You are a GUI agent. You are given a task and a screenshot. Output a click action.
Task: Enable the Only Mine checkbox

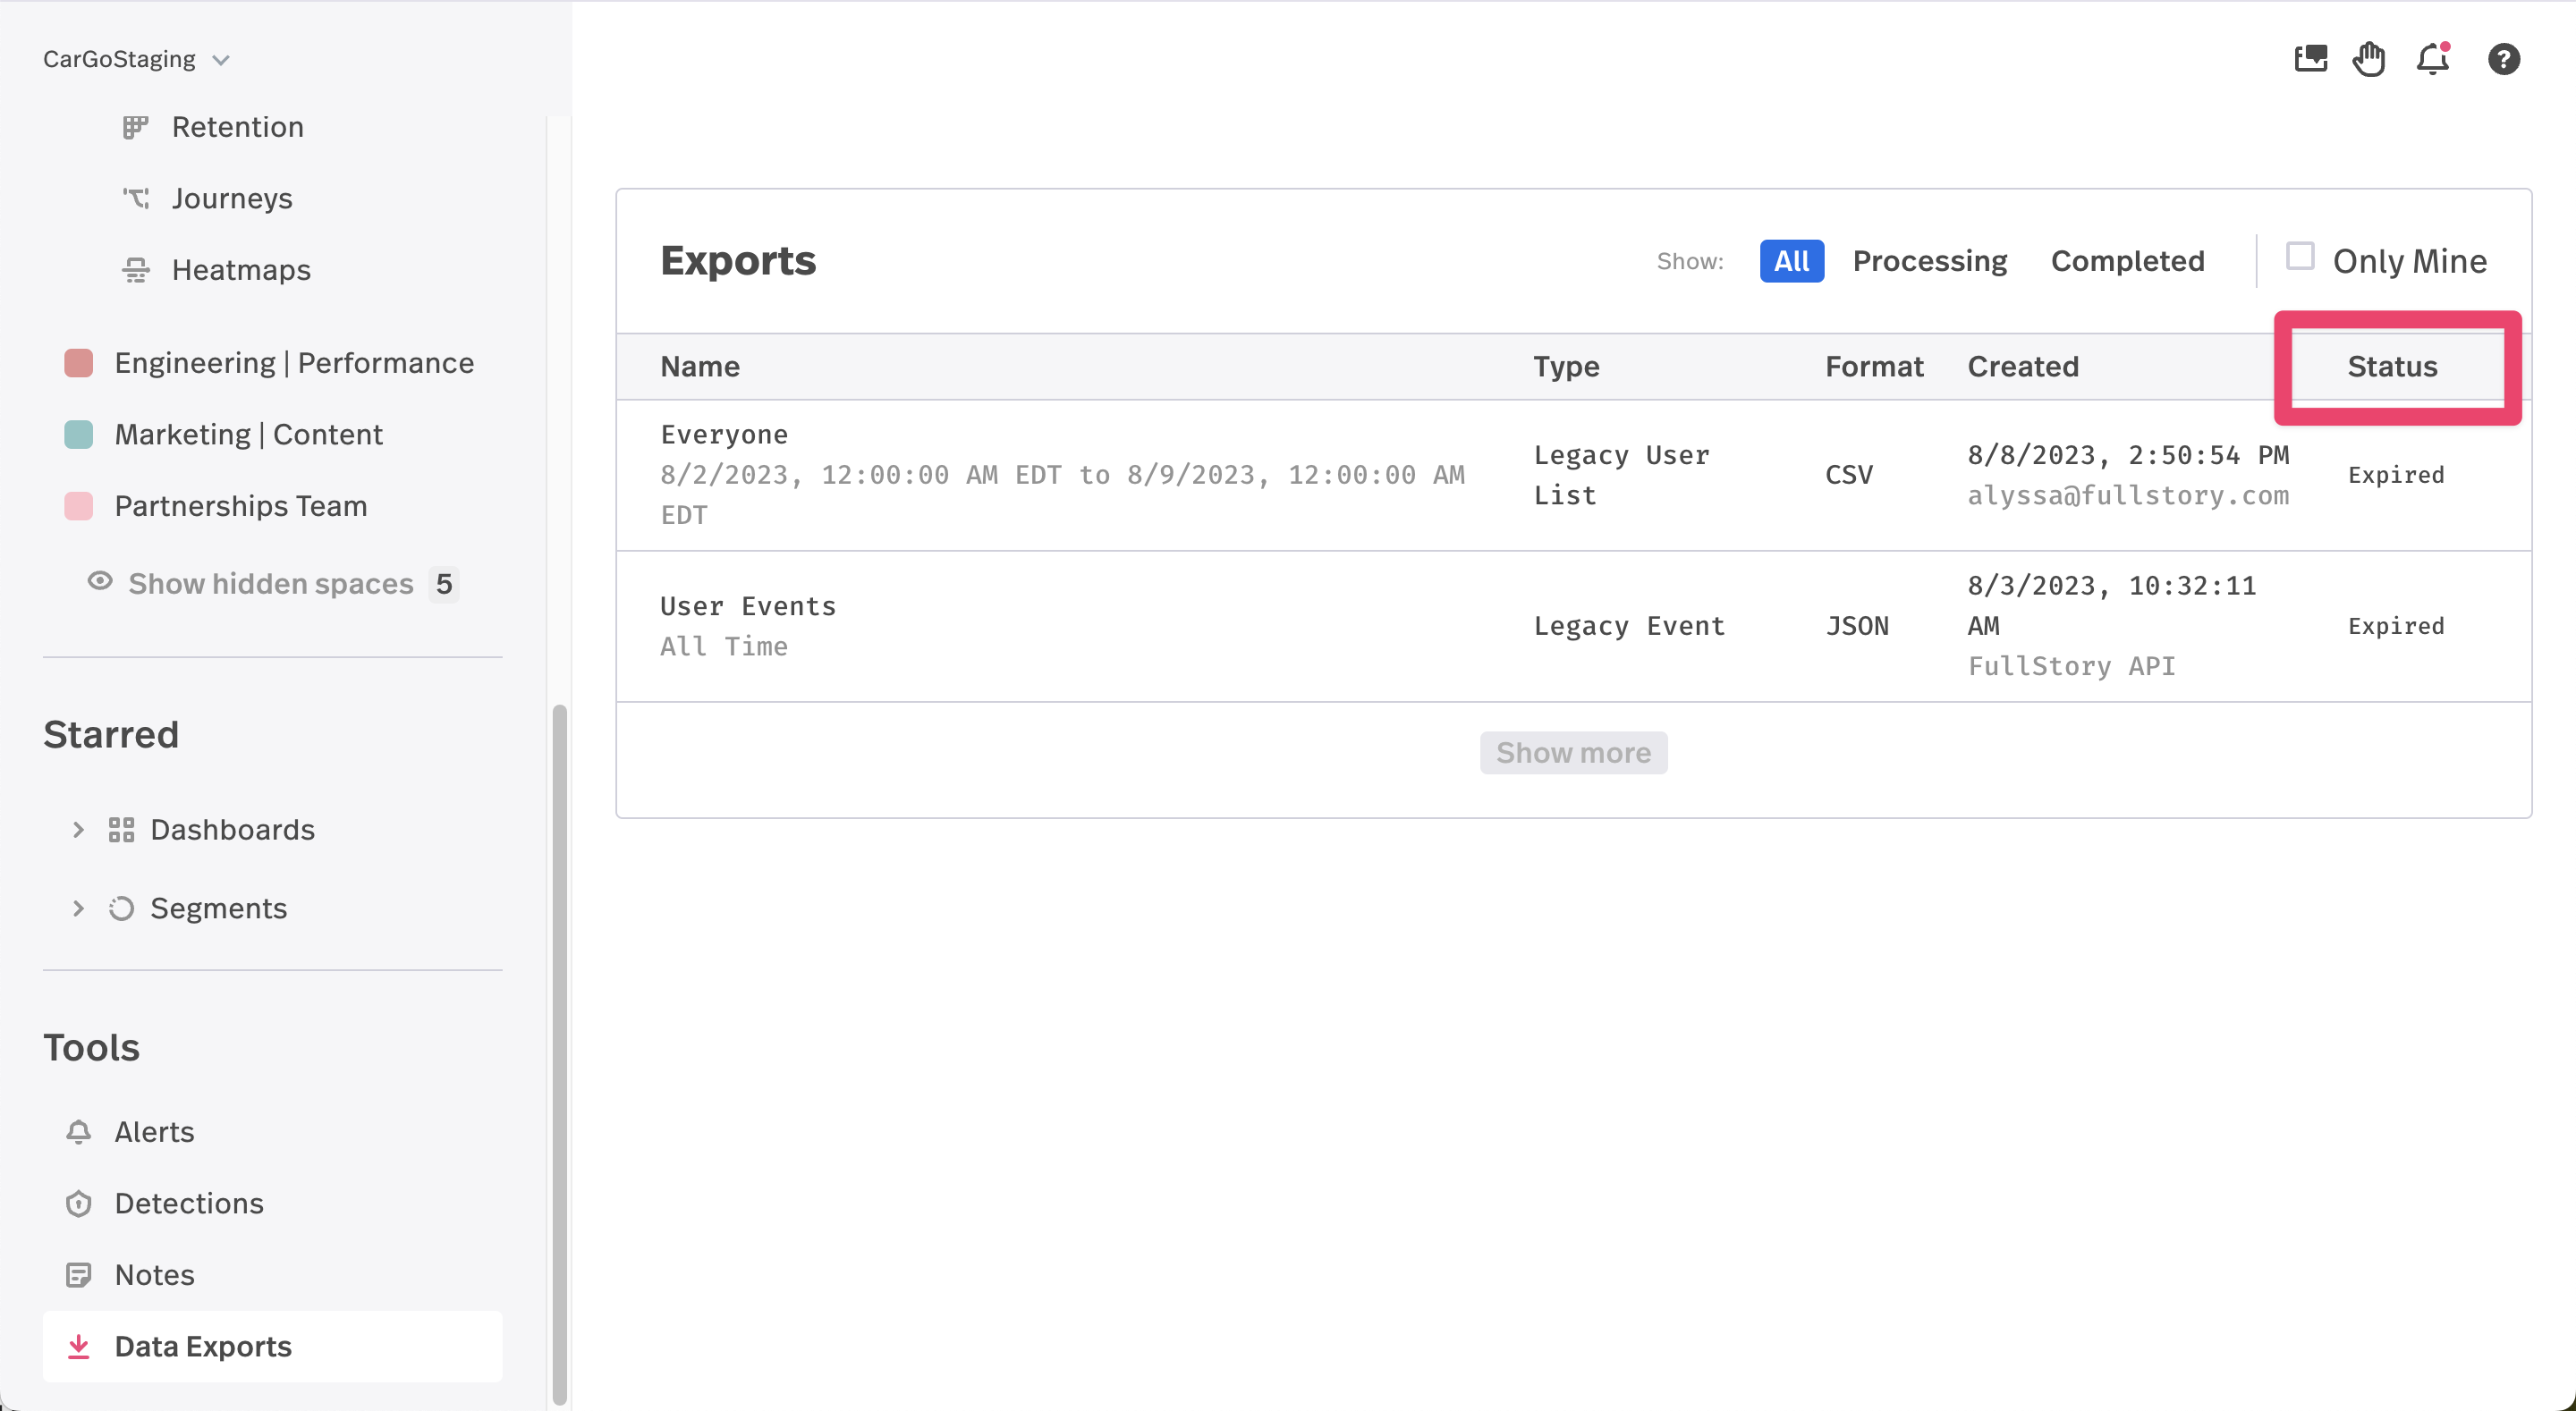coord(2299,257)
